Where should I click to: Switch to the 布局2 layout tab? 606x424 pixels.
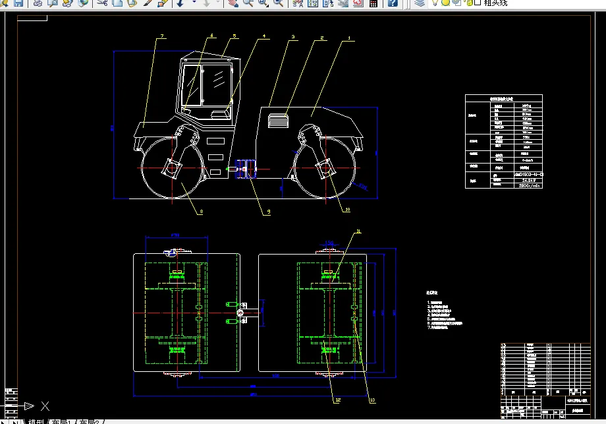[x=89, y=421]
